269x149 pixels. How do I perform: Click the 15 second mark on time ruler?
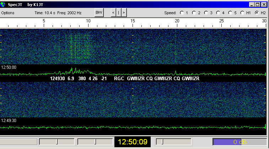click(133, 21)
